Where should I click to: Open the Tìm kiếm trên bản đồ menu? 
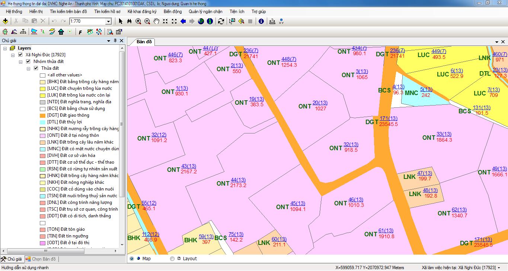point(68,12)
